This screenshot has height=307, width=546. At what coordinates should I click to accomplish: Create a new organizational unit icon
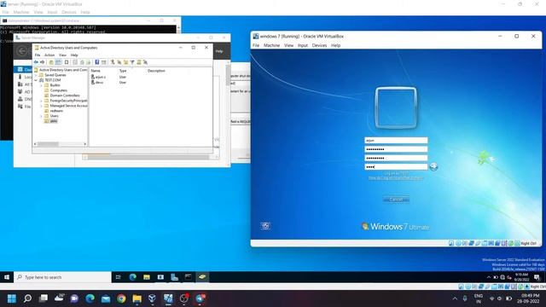[x=125, y=62]
